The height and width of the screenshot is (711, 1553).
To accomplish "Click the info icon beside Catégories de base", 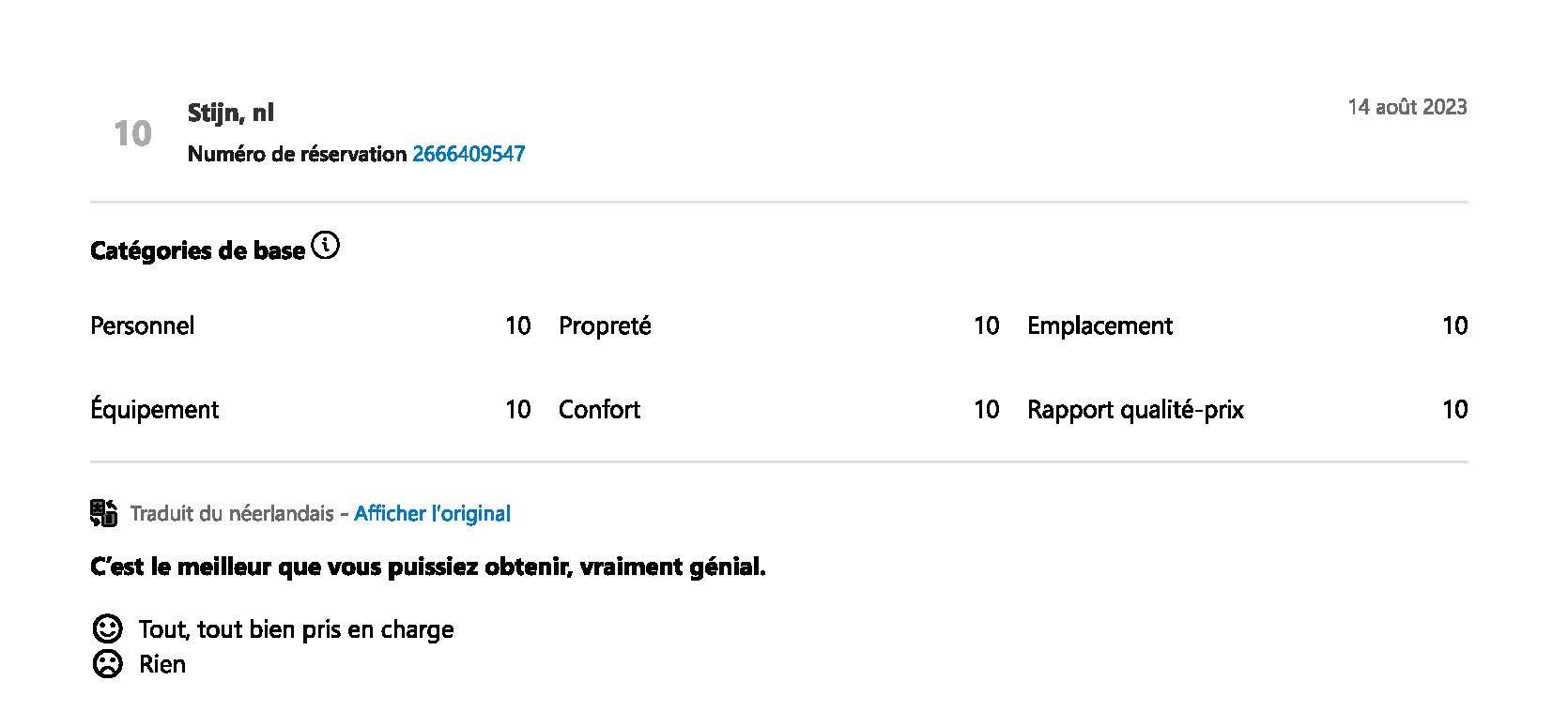I will tap(325, 247).
